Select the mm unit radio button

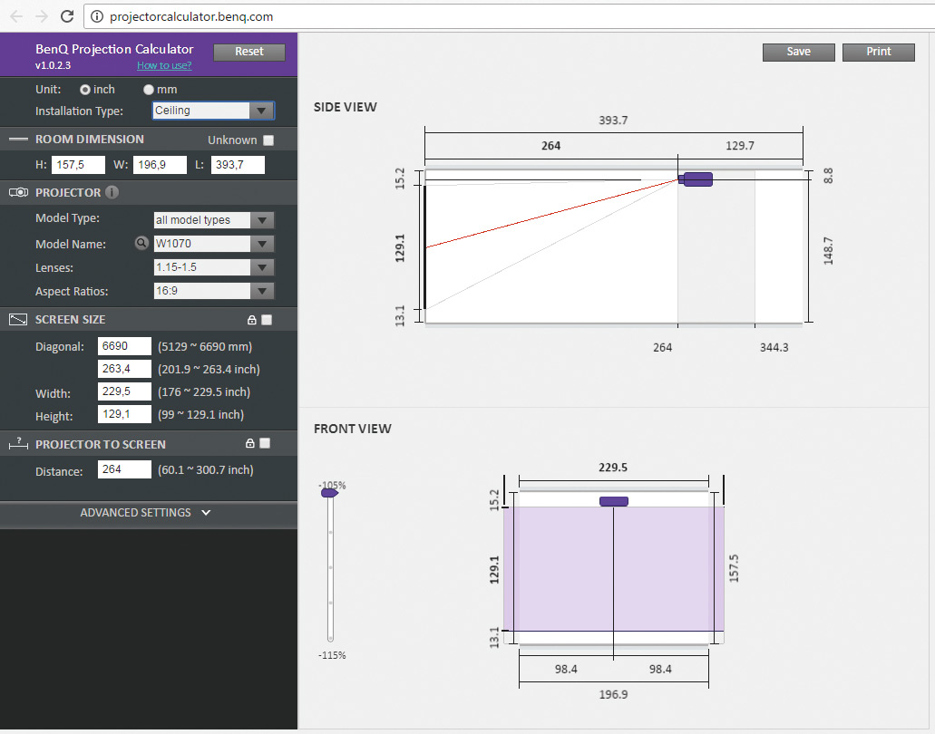(149, 90)
